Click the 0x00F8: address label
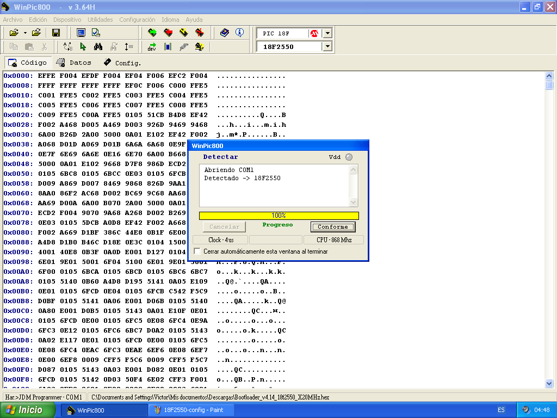 (18, 379)
